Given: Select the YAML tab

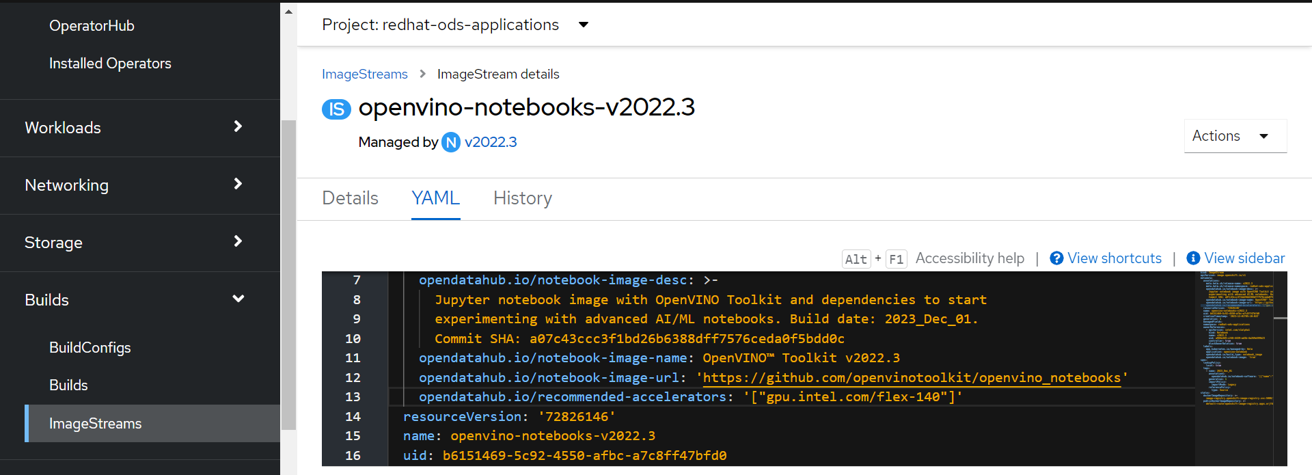Looking at the screenshot, I should pyautogui.click(x=435, y=198).
